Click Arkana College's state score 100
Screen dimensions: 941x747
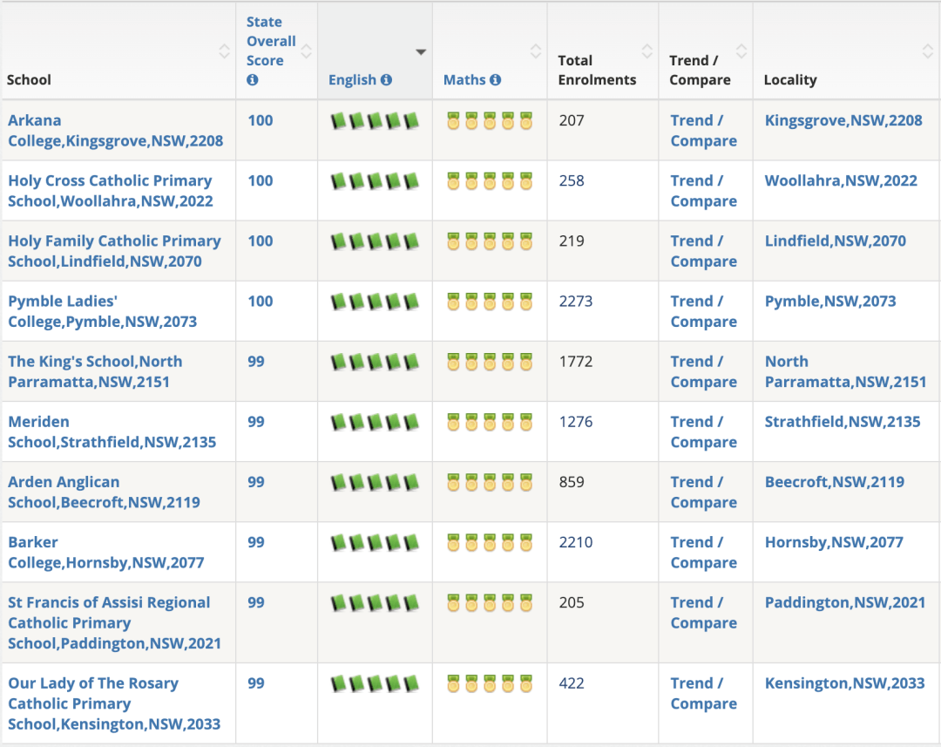pos(261,120)
